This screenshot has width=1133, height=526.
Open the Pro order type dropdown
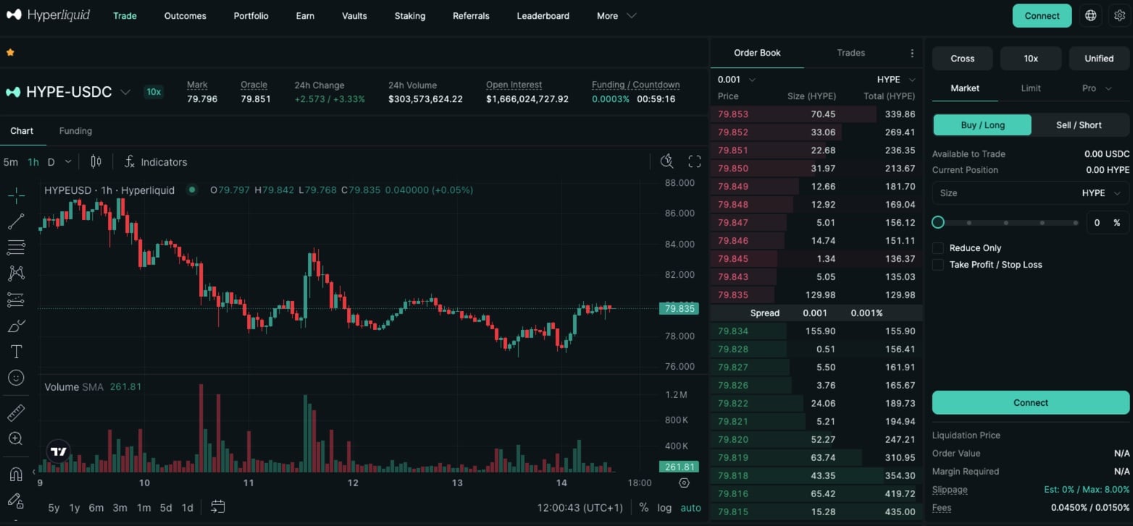1096,88
